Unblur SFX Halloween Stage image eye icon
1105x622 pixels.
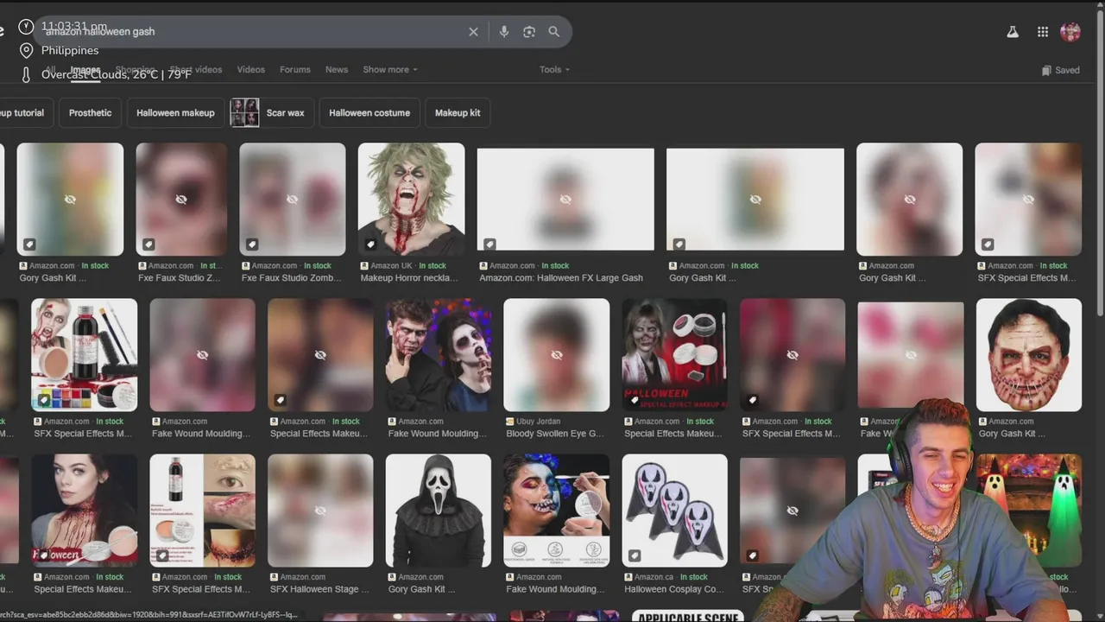pyautogui.click(x=320, y=511)
